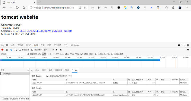Viewport: 191px width, 101px height.
Task: Open the Security DevTools tab
Action: [x=66, y=45]
